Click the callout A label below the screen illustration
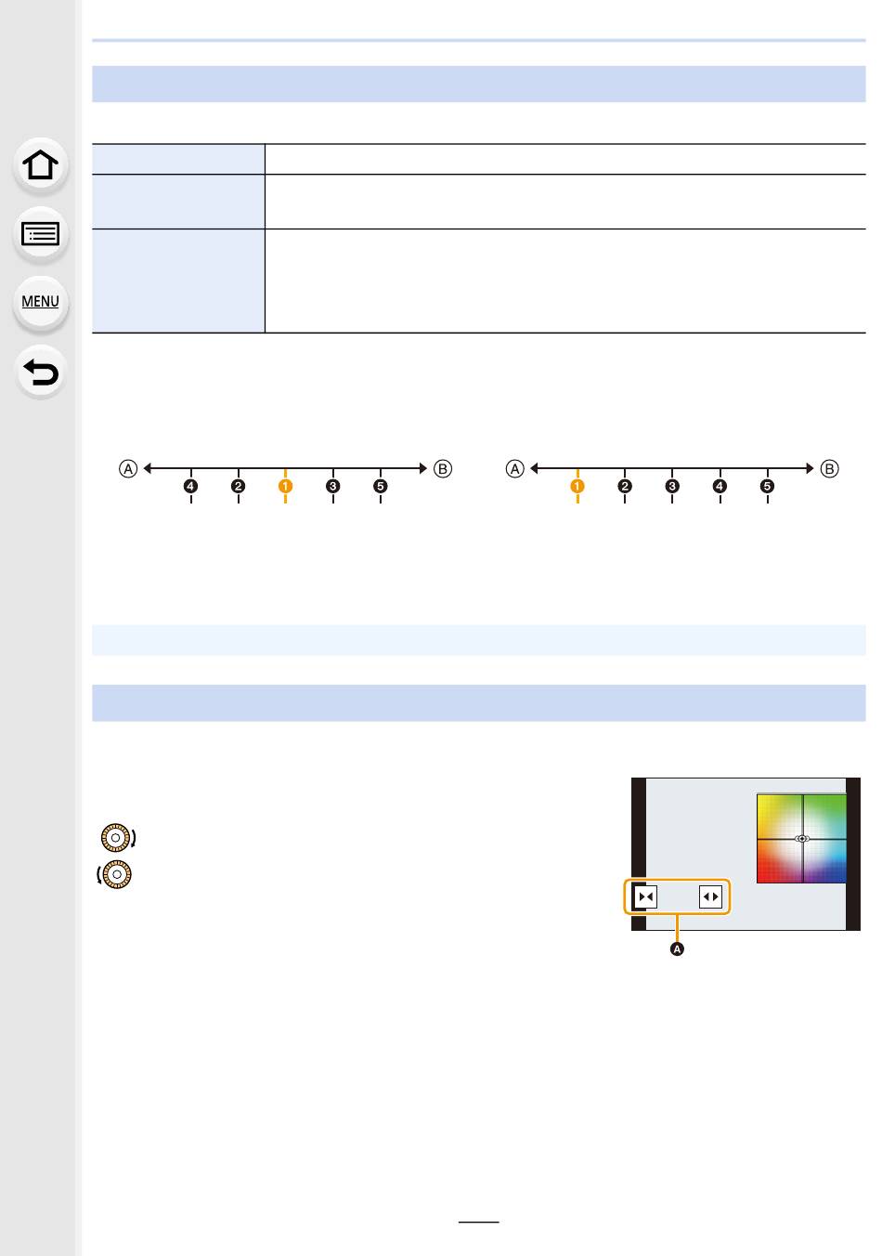Image resolution: width=882 pixels, height=1256 pixels. pyautogui.click(x=678, y=949)
